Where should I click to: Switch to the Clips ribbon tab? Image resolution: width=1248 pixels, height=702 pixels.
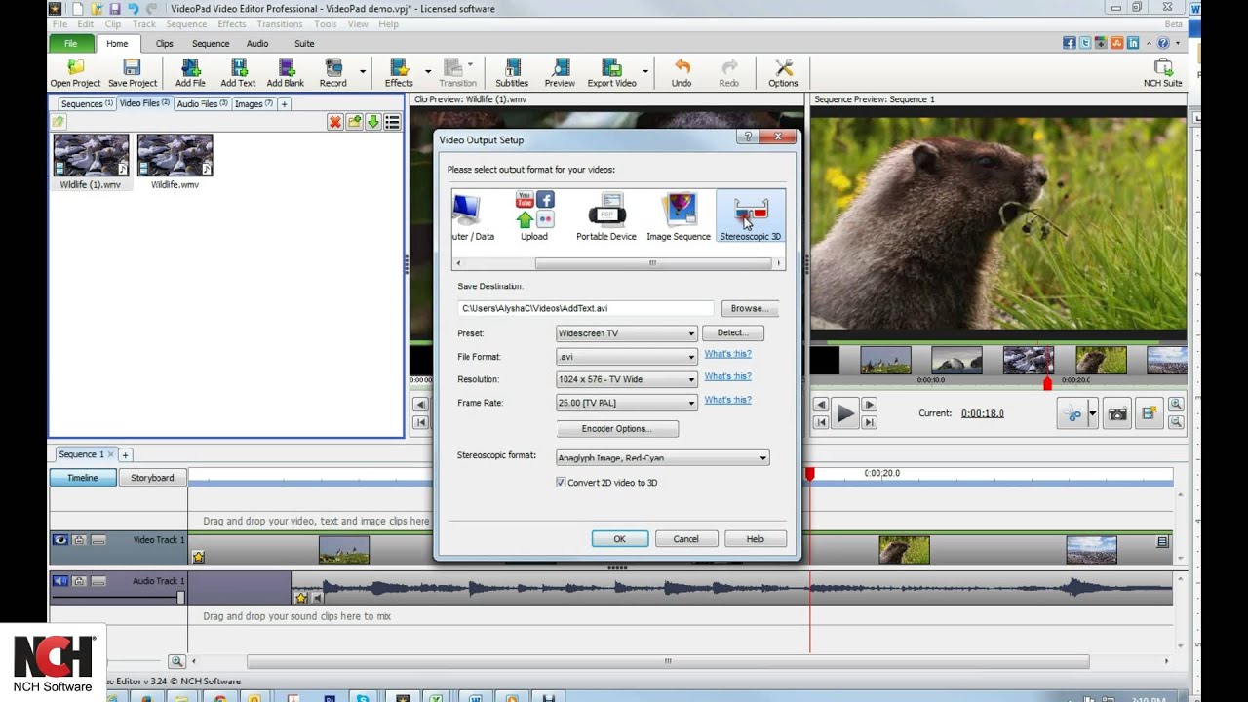[164, 44]
